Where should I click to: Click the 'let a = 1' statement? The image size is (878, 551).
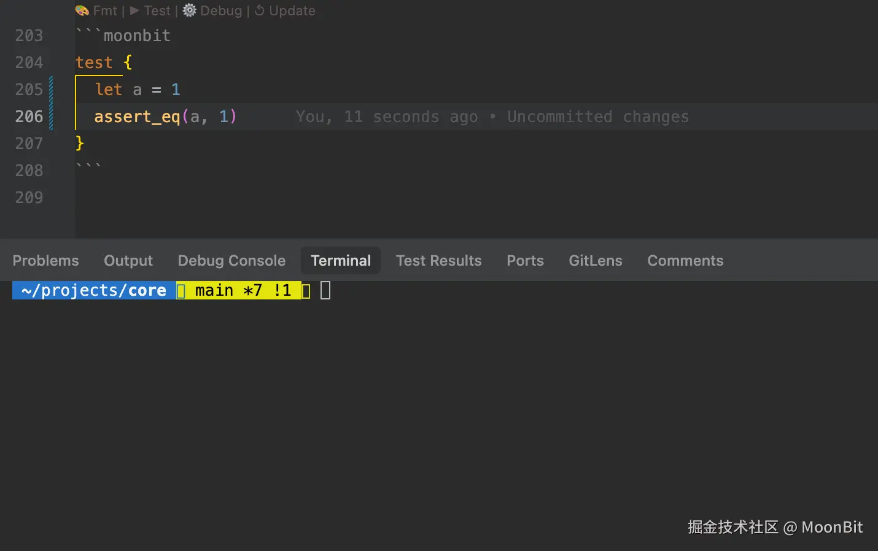(x=138, y=90)
